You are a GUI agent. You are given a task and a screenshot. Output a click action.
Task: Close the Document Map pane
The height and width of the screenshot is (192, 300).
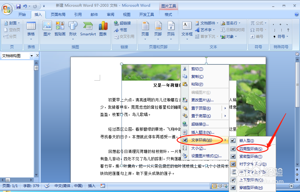click(x=37, y=56)
